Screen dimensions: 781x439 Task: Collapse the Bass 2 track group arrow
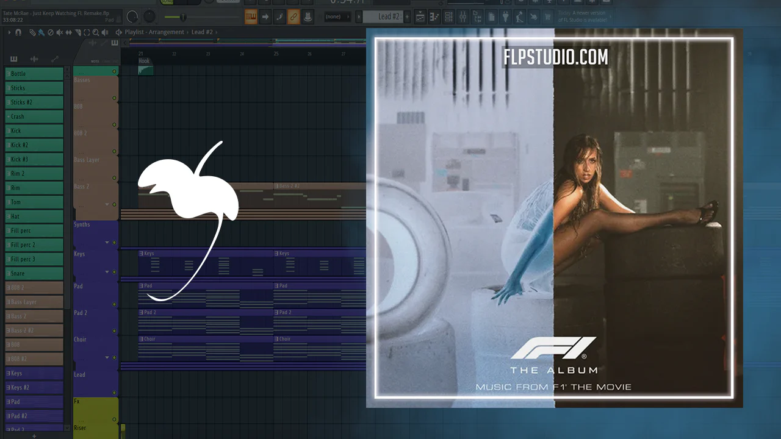107,204
